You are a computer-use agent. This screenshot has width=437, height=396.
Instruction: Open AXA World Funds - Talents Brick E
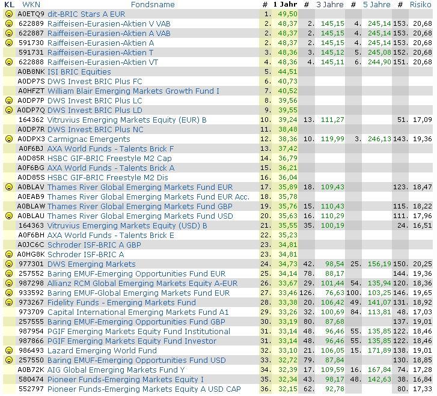(111, 235)
